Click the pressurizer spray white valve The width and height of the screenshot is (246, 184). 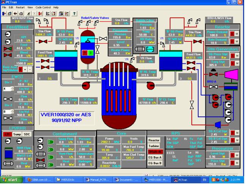pos(103,39)
